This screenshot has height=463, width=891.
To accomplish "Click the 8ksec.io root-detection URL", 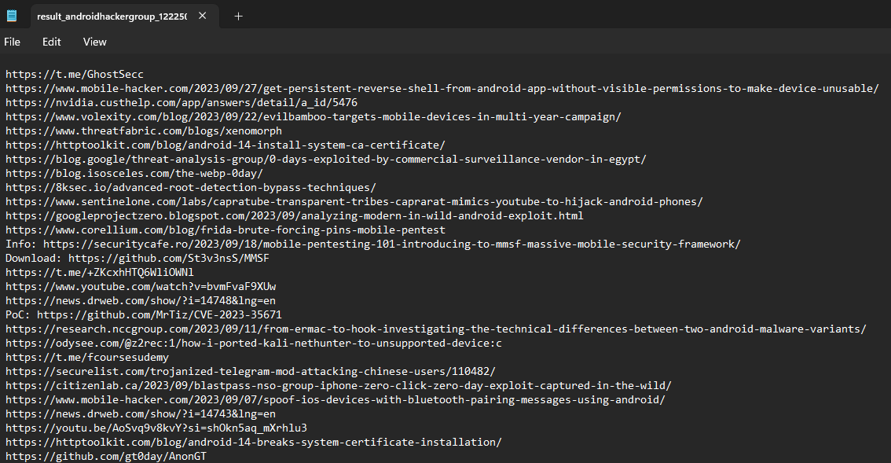I will 191,188.
